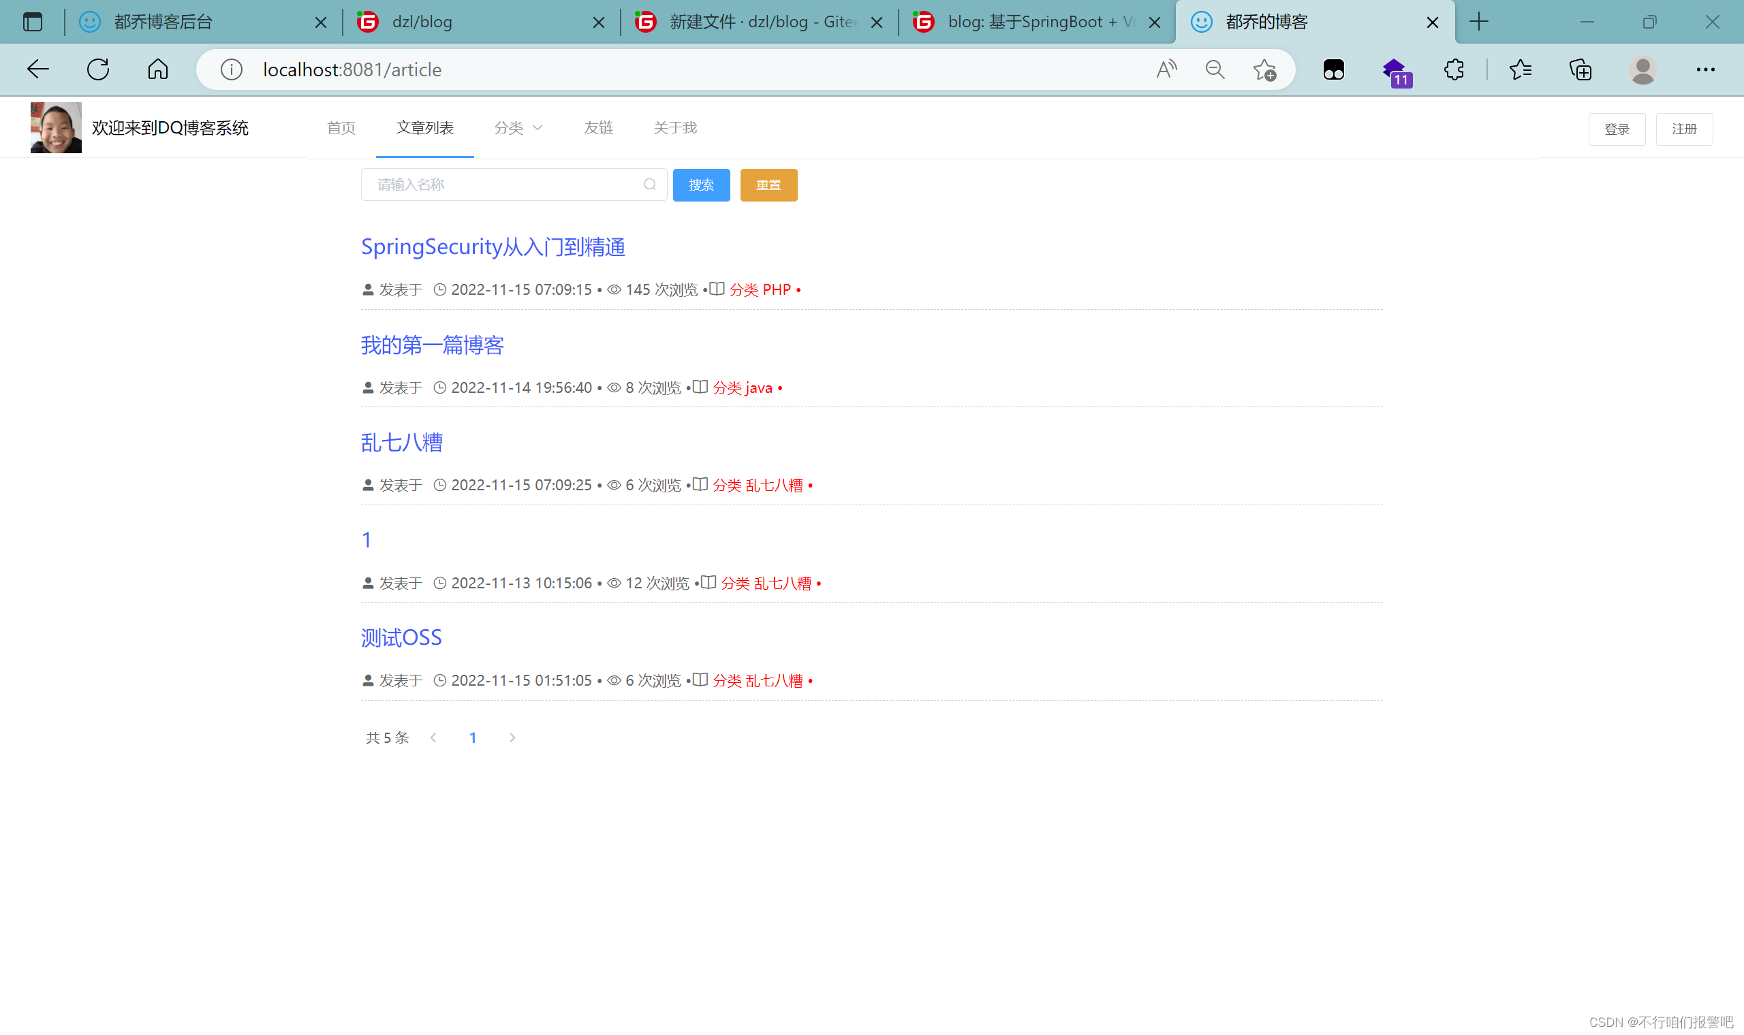Select the 友链 navigation item

tap(598, 127)
